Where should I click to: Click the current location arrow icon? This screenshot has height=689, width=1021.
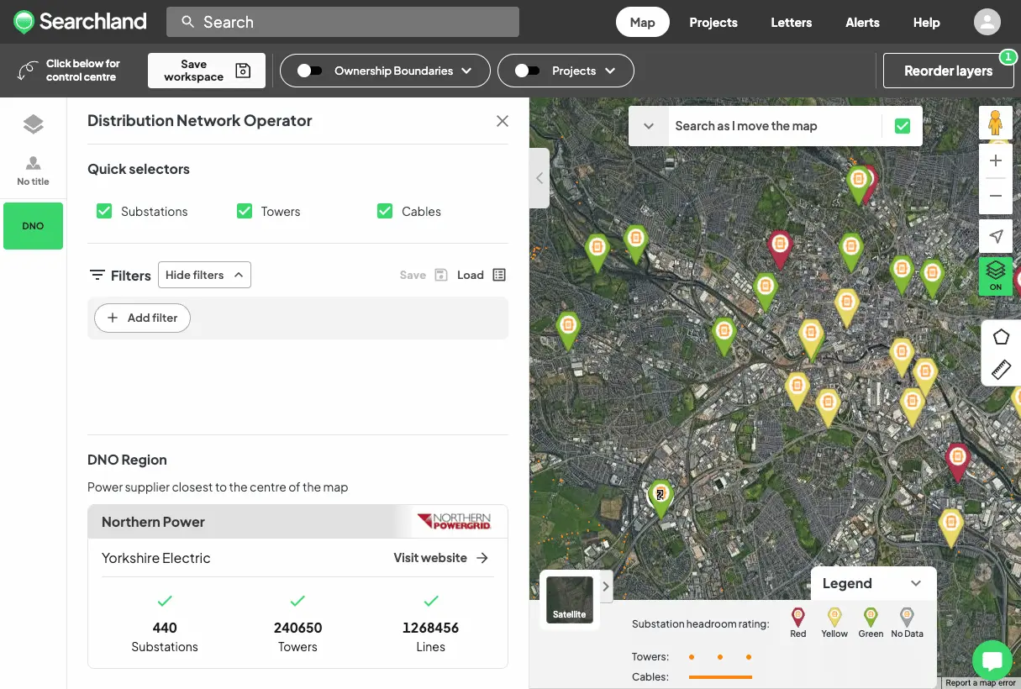pyautogui.click(x=995, y=236)
